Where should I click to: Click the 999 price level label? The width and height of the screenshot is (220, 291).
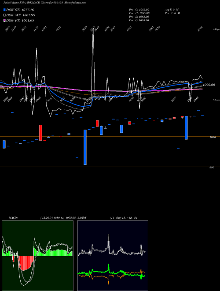212,168
